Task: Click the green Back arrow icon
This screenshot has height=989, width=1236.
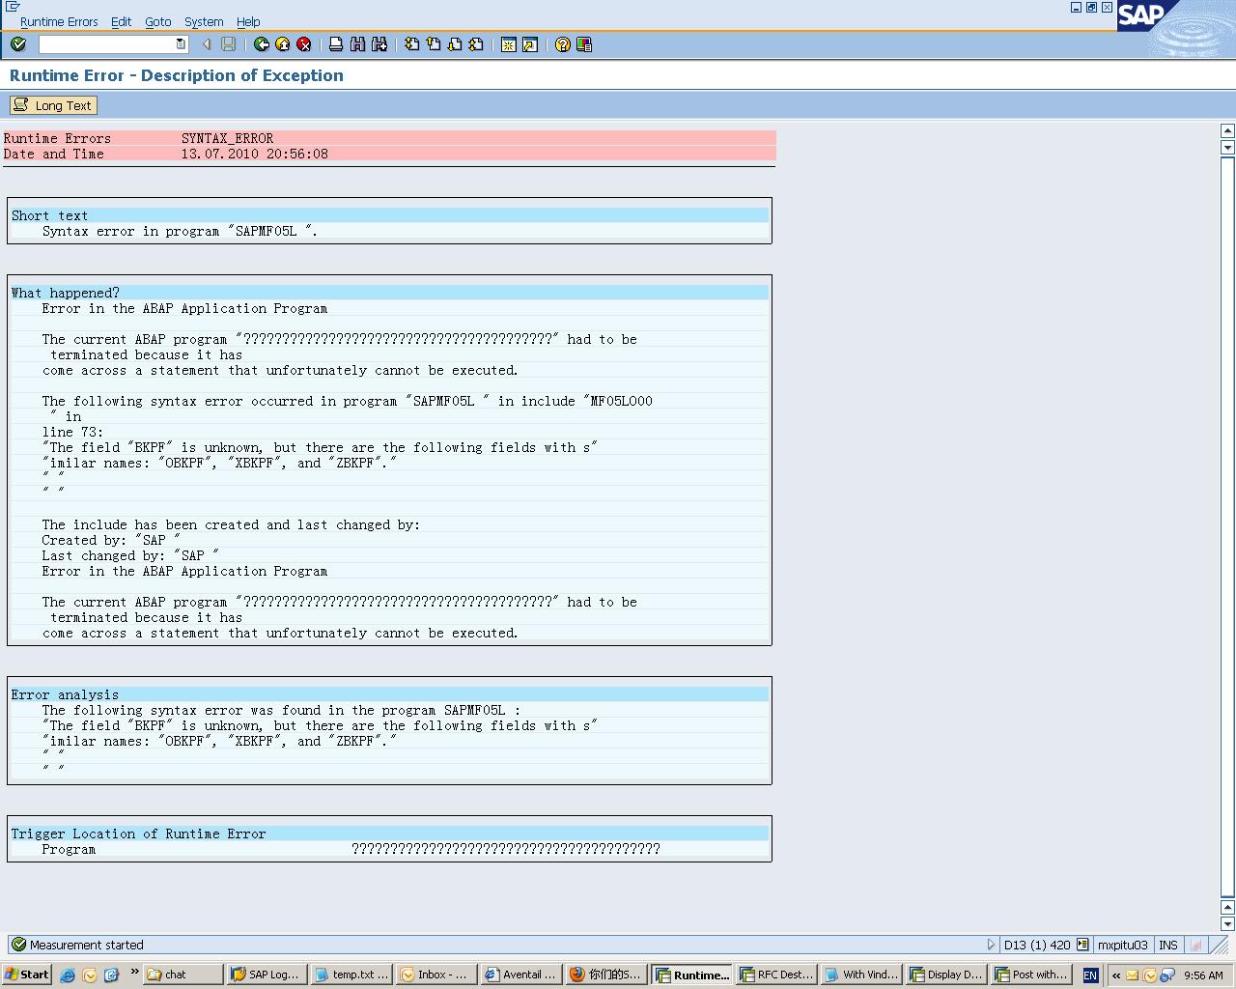Action: coord(262,44)
